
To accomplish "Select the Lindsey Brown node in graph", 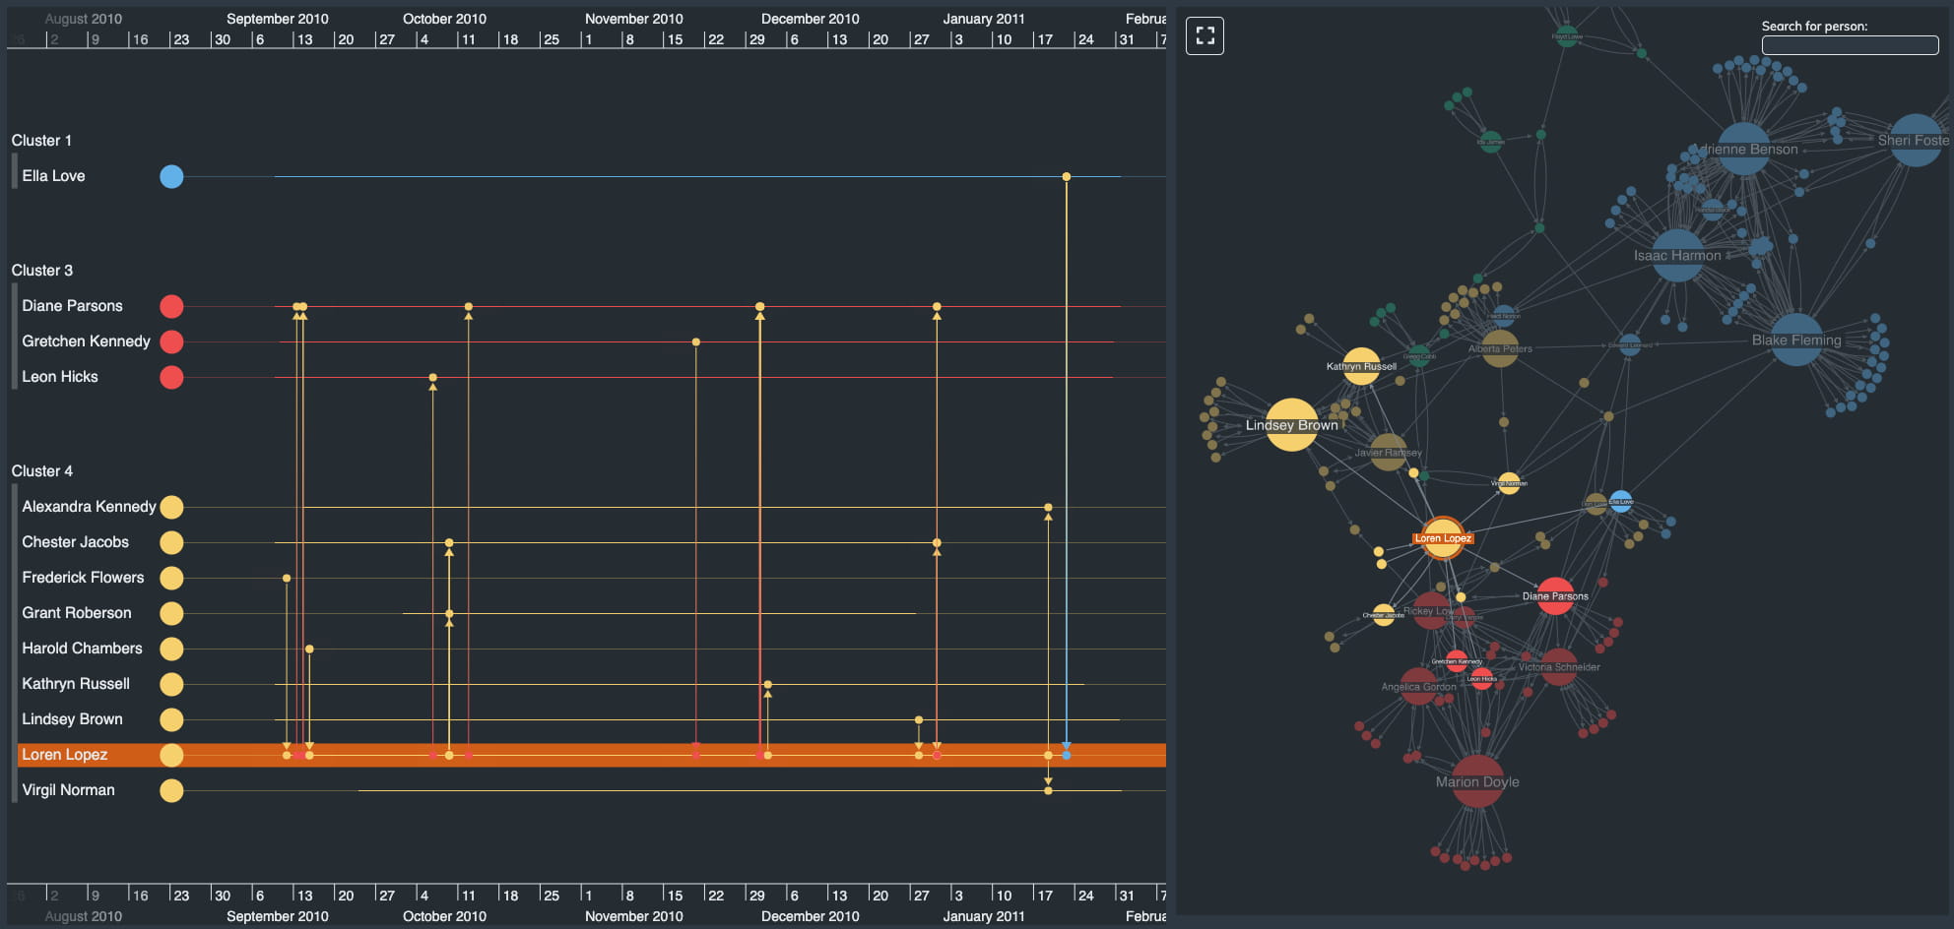I will click(1291, 425).
